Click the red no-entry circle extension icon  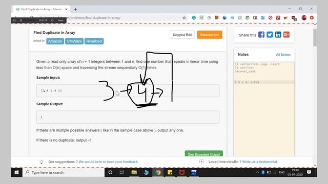coord(270,18)
